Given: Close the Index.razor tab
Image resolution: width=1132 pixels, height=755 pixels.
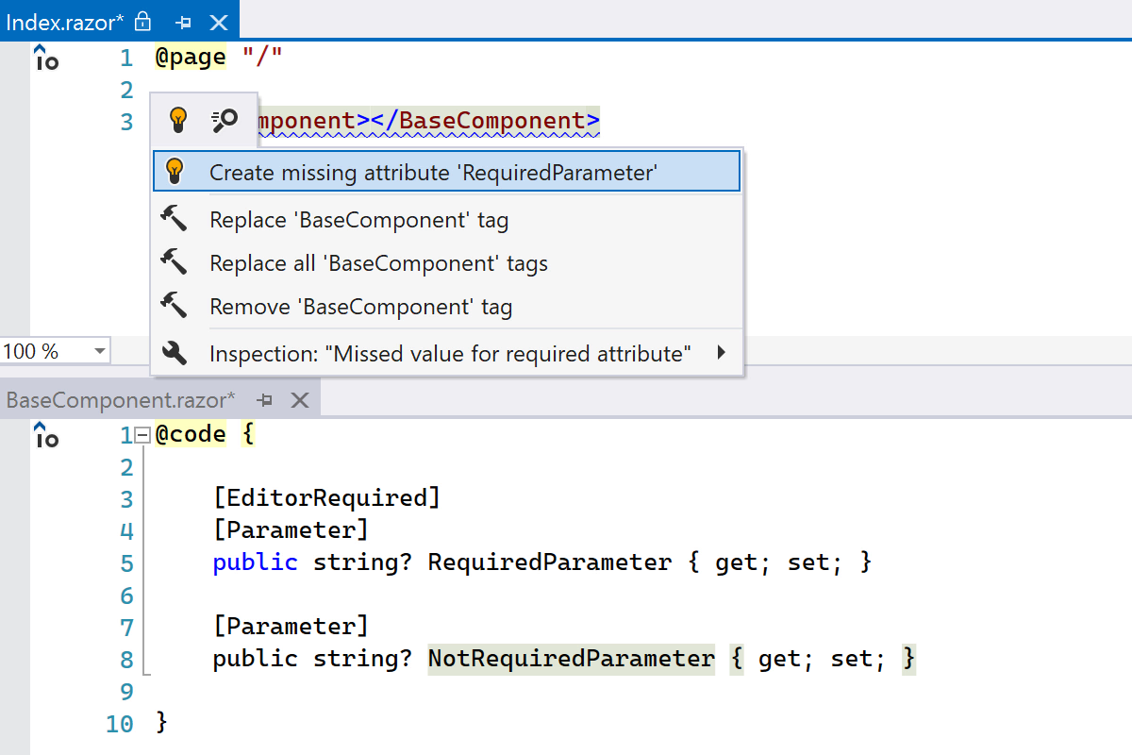Looking at the screenshot, I should 218,22.
